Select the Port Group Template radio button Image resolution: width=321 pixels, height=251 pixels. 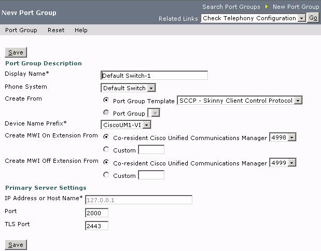pos(106,101)
